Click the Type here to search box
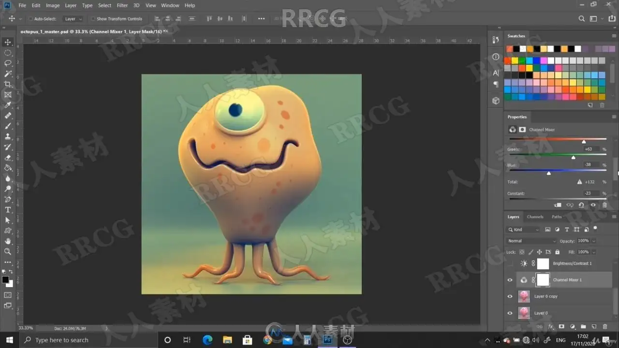The height and width of the screenshot is (348, 619). (x=88, y=340)
